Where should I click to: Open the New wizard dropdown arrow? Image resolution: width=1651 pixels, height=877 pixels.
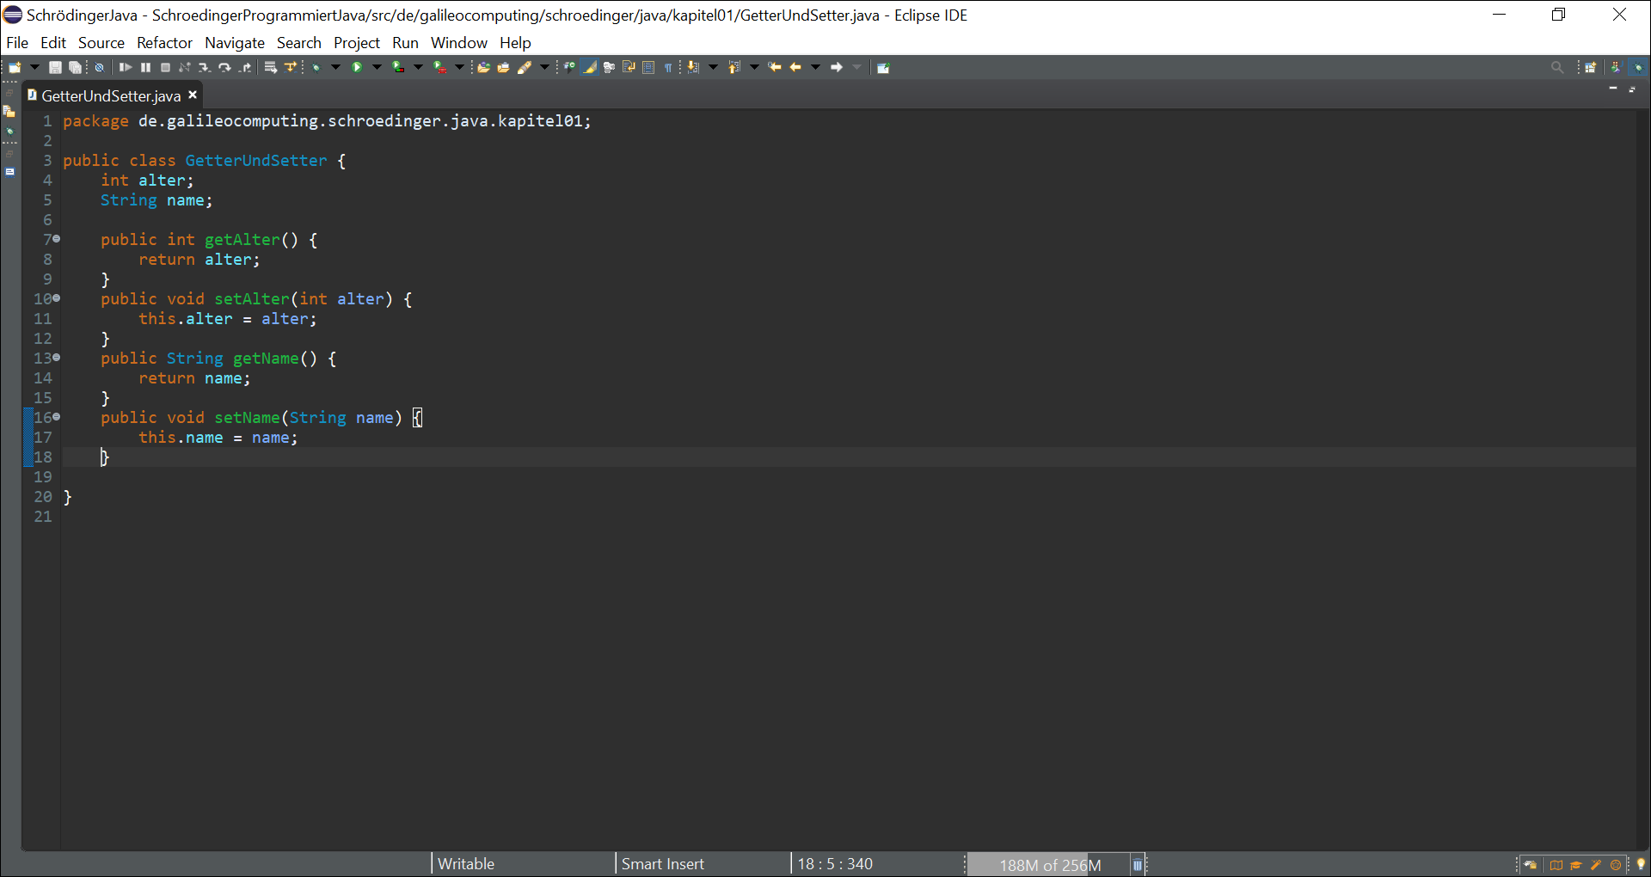coord(35,67)
